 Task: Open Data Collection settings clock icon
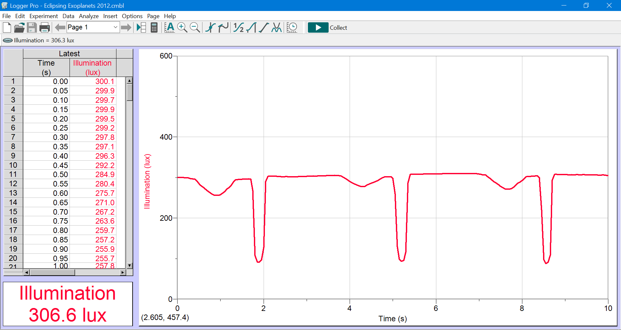click(292, 28)
